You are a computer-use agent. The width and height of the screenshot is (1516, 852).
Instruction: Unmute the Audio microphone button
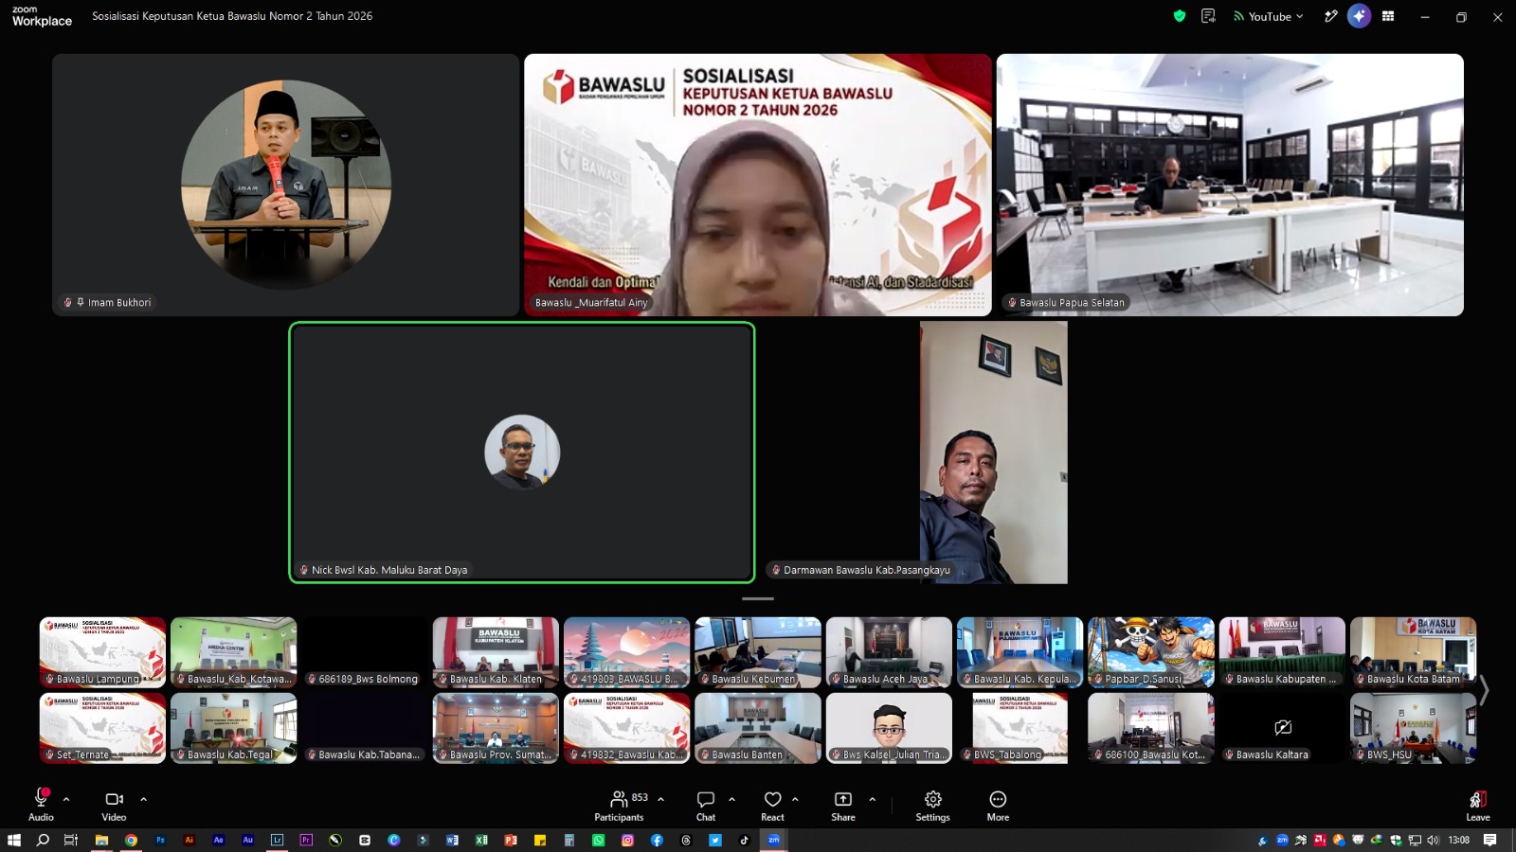point(41,805)
